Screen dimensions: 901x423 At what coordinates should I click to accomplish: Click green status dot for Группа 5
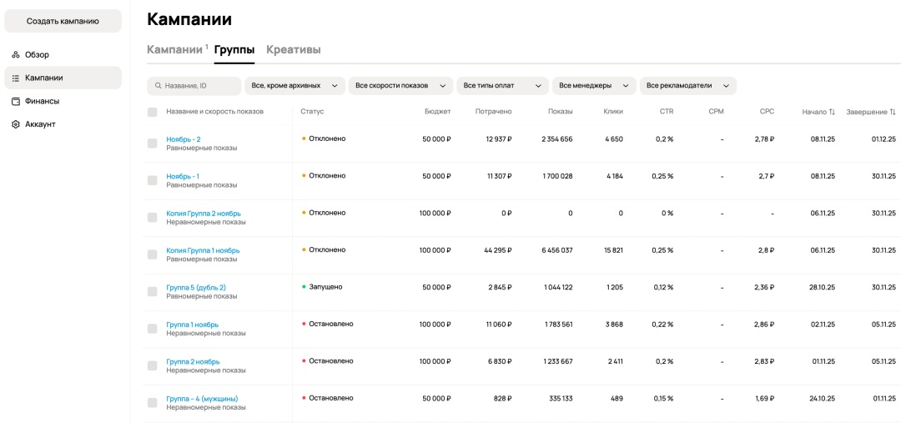tap(304, 287)
